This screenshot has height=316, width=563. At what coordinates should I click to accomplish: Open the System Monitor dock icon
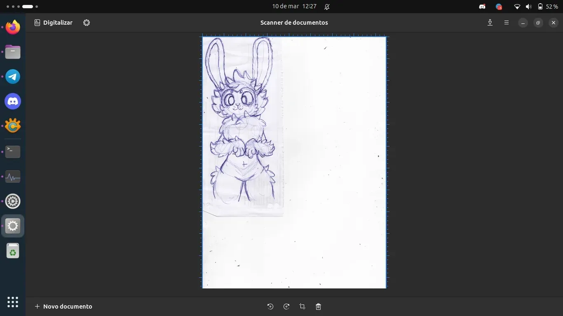coord(13,177)
